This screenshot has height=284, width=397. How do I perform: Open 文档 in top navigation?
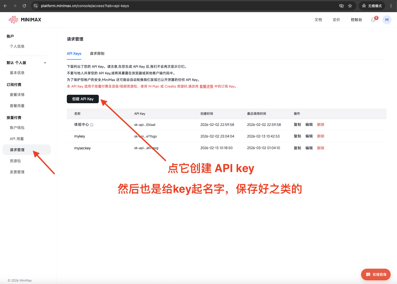pos(318,20)
